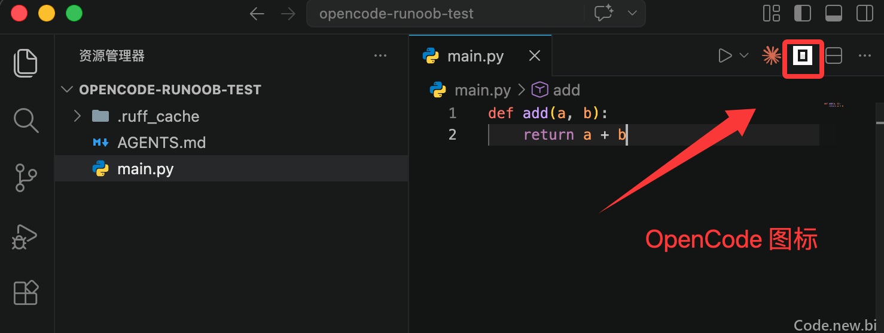Expand the .ruff_cache folder
Screen dimensions: 884x333
(x=77, y=116)
